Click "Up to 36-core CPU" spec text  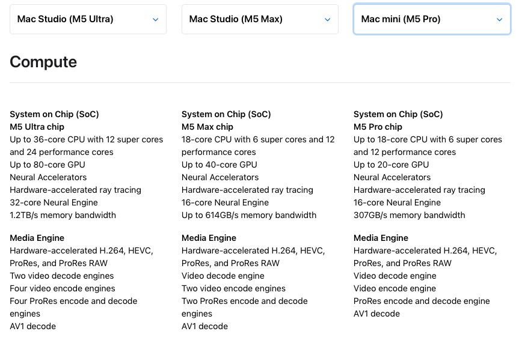tap(48, 139)
